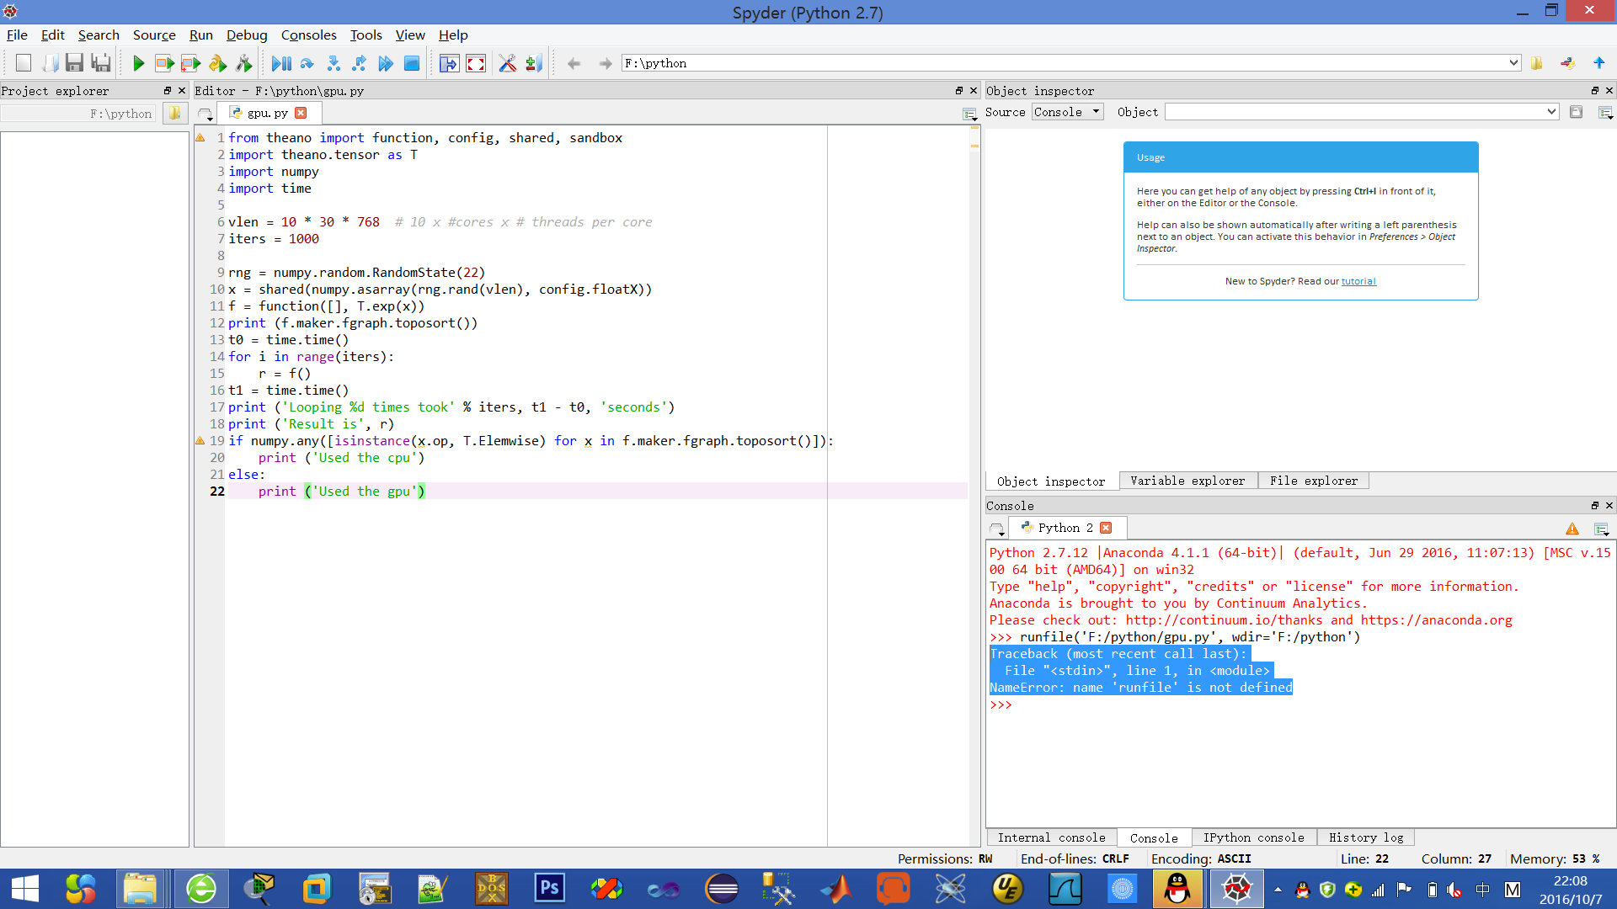Click the console warning triangle icon

pos(1572,529)
